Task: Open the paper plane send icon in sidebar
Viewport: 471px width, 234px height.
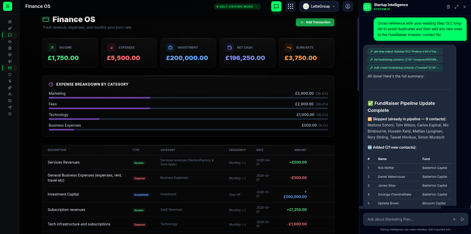Action: pos(10,107)
